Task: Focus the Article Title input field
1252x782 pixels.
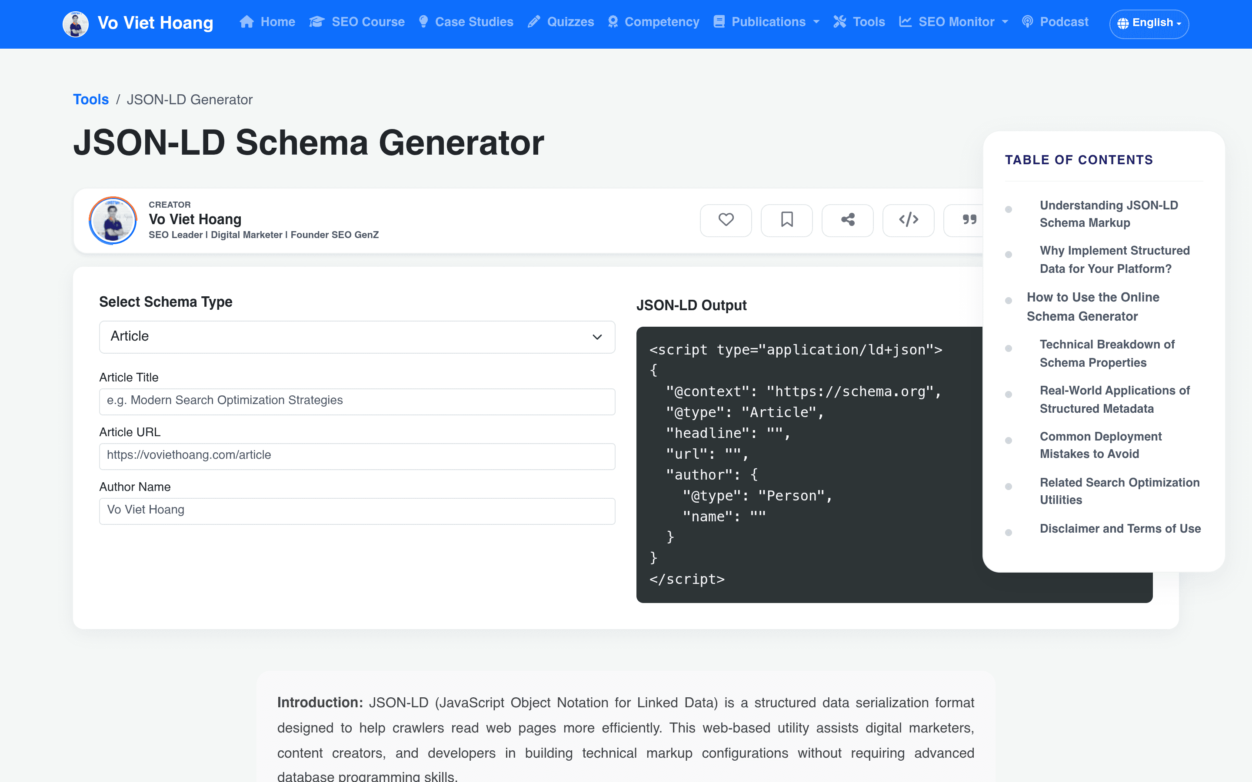Action: coord(357,401)
